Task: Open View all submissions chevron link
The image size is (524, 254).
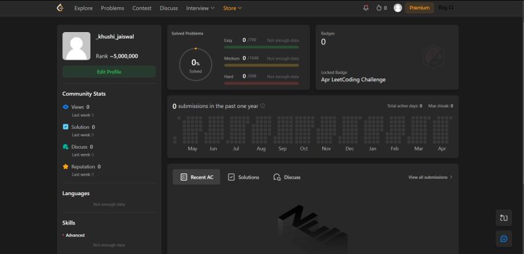Action: click(430, 177)
